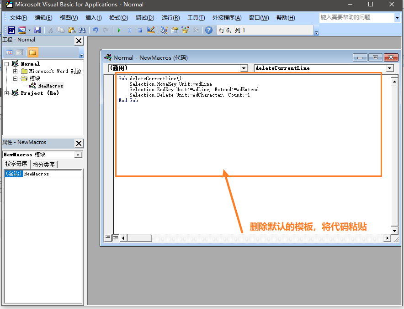
Task: Switch to Full Module View
Action: [x=116, y=237]
